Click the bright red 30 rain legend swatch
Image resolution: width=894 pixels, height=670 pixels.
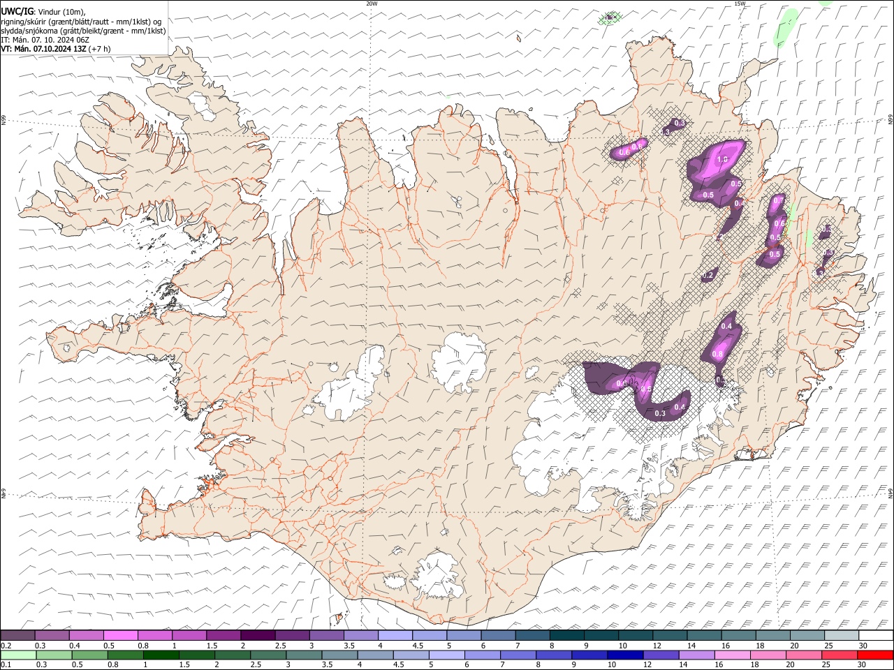(875, 655)
